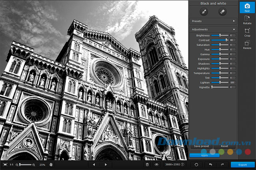Screen dimensions: 256x170
Task: Switch to the Noir tab
Action: pos(247,8)
